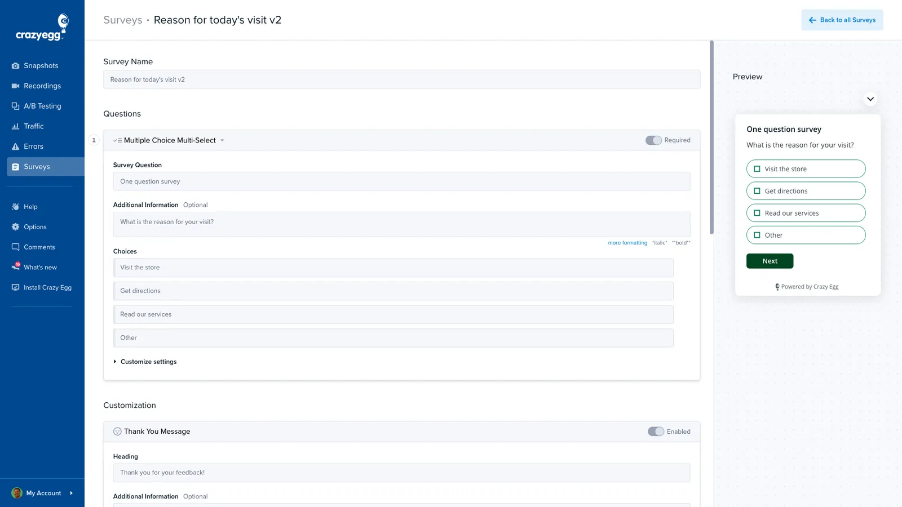
Task: Click the *italic* formatting hint
Action: [660, 243]
